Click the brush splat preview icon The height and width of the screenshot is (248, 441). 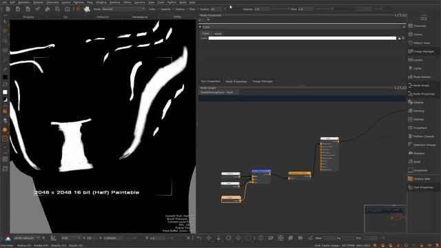pos(87,9)
